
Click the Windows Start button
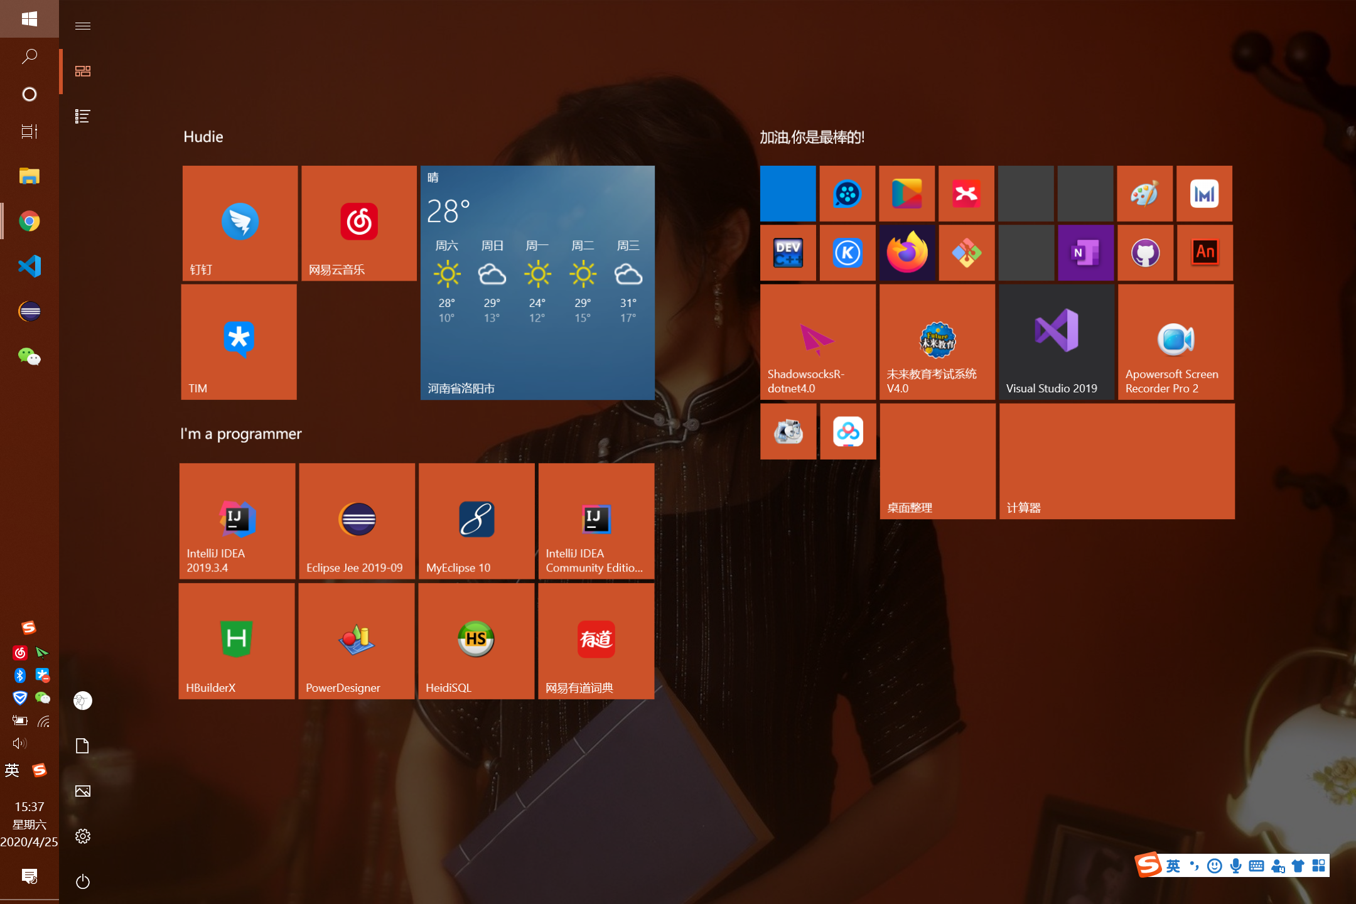(x=30, y=19)
